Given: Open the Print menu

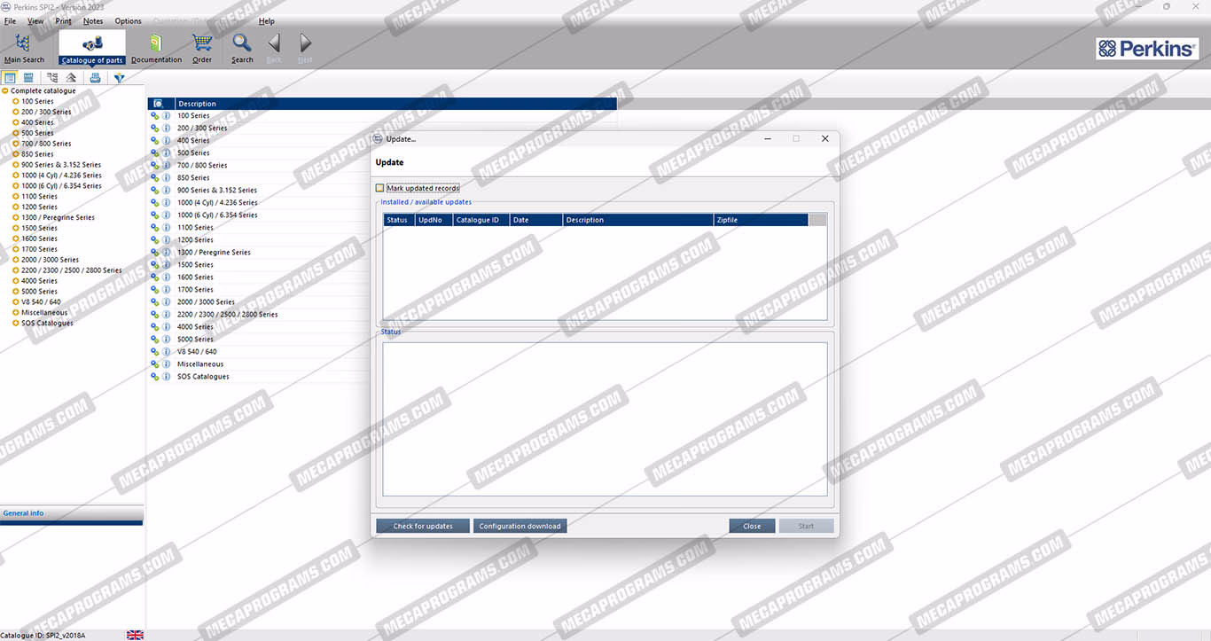Looking at the screenshot, I should [64, 21].
